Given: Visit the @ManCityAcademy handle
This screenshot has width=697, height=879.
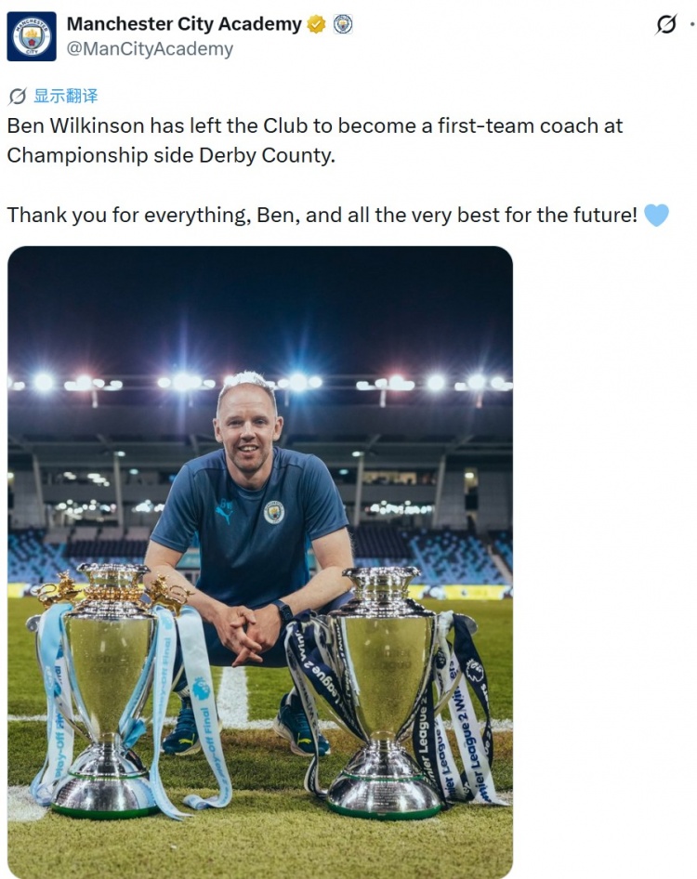Looking at the screenshot, I should (x=150, y=49).
